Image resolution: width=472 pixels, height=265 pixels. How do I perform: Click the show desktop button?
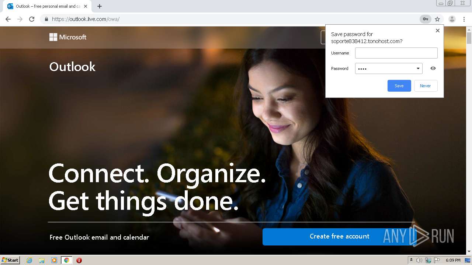(x=468, y=260)
